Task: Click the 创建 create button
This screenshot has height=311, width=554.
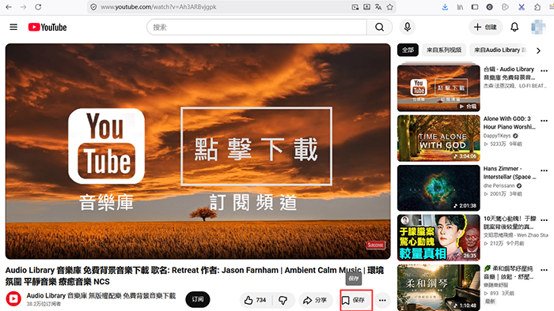Action: click(x=485, y=27)
